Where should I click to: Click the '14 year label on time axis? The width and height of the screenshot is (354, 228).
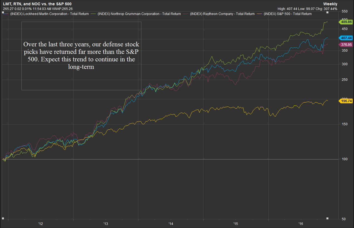(171, 224)
